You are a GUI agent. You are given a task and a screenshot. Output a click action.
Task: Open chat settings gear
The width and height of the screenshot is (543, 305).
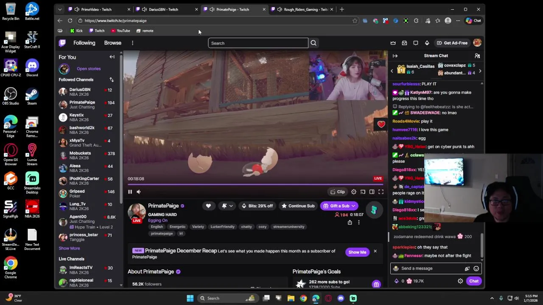coord(460,281)
